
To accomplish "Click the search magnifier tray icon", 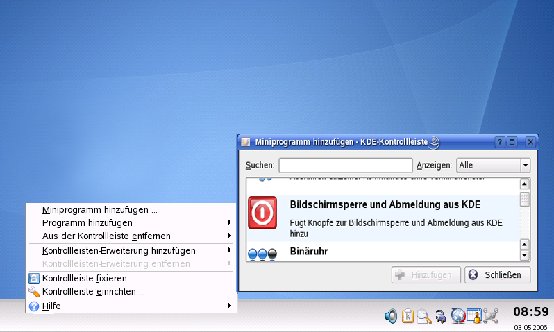I will click(x=424, y=316).
